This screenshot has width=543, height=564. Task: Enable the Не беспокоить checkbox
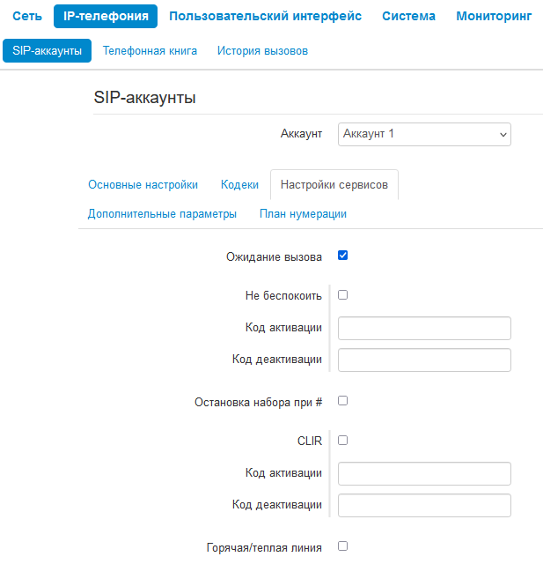point(343,294)
